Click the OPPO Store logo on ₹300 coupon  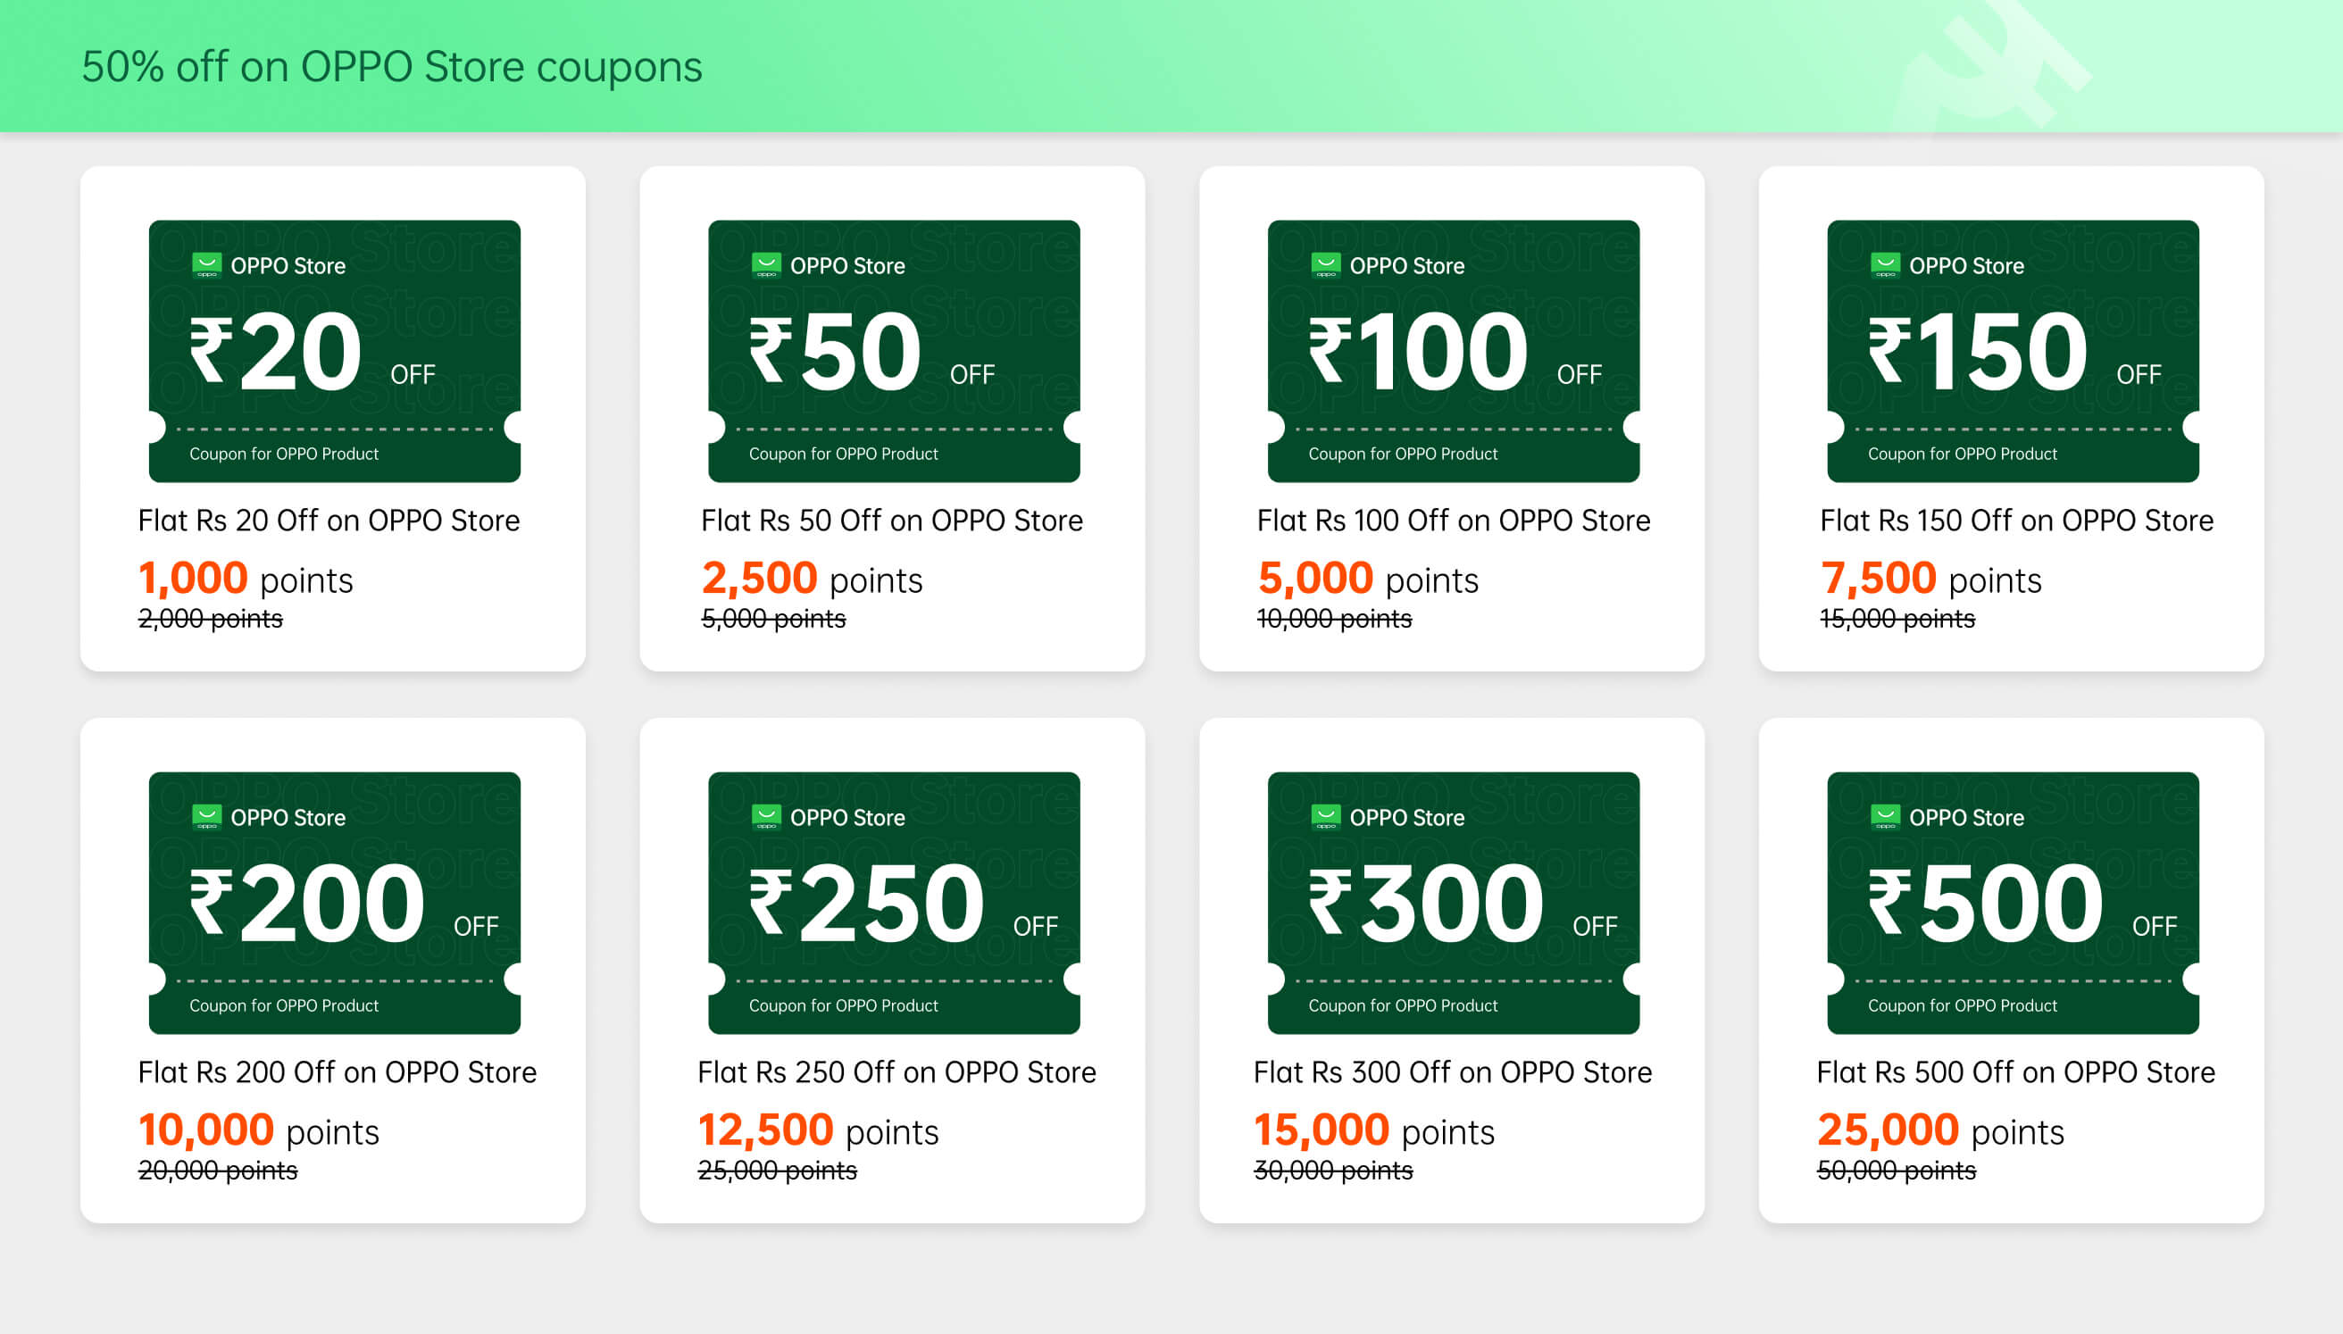pyautogui.click(x=1325, y=816)
